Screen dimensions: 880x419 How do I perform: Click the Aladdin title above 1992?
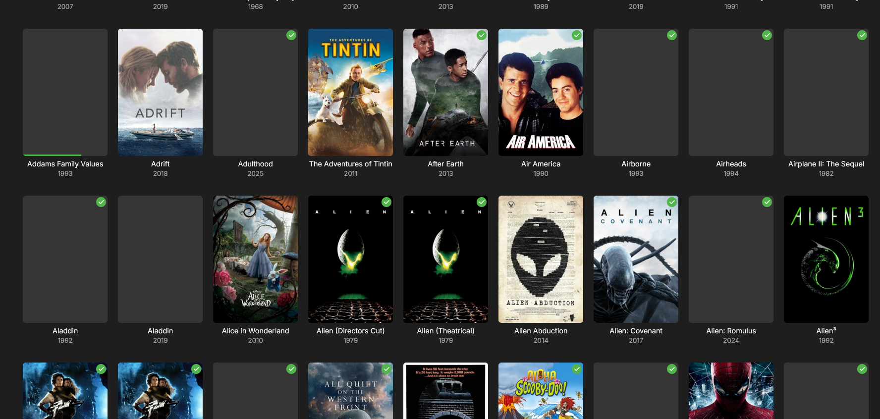tap(65, 331)
